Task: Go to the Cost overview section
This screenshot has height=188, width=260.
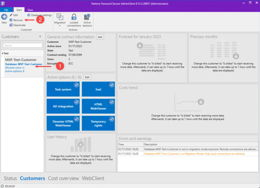Action: pos(63,178)
